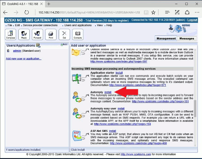The height and width of the screenshot is (159, 202).
Task: Switch to the Messages tab
Action: coord(187,38)
